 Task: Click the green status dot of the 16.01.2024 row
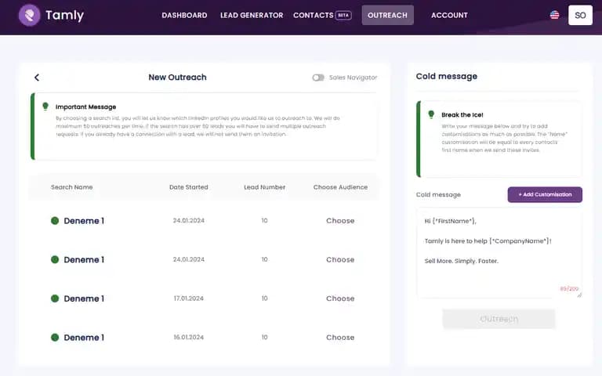(55, 338)
